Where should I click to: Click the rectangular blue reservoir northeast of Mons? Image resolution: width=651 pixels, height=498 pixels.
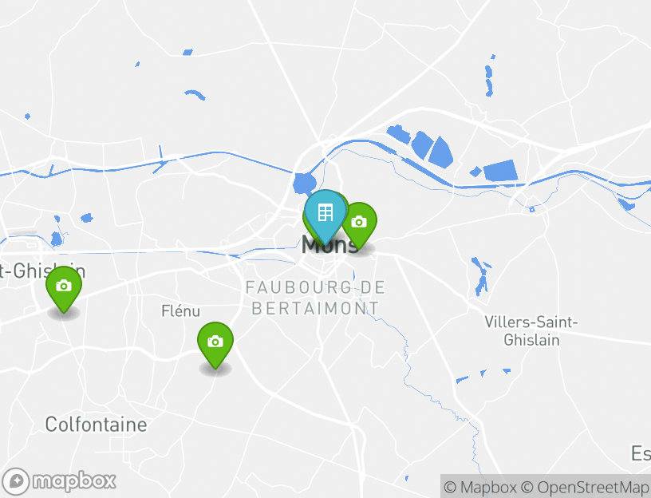[501, 171]
